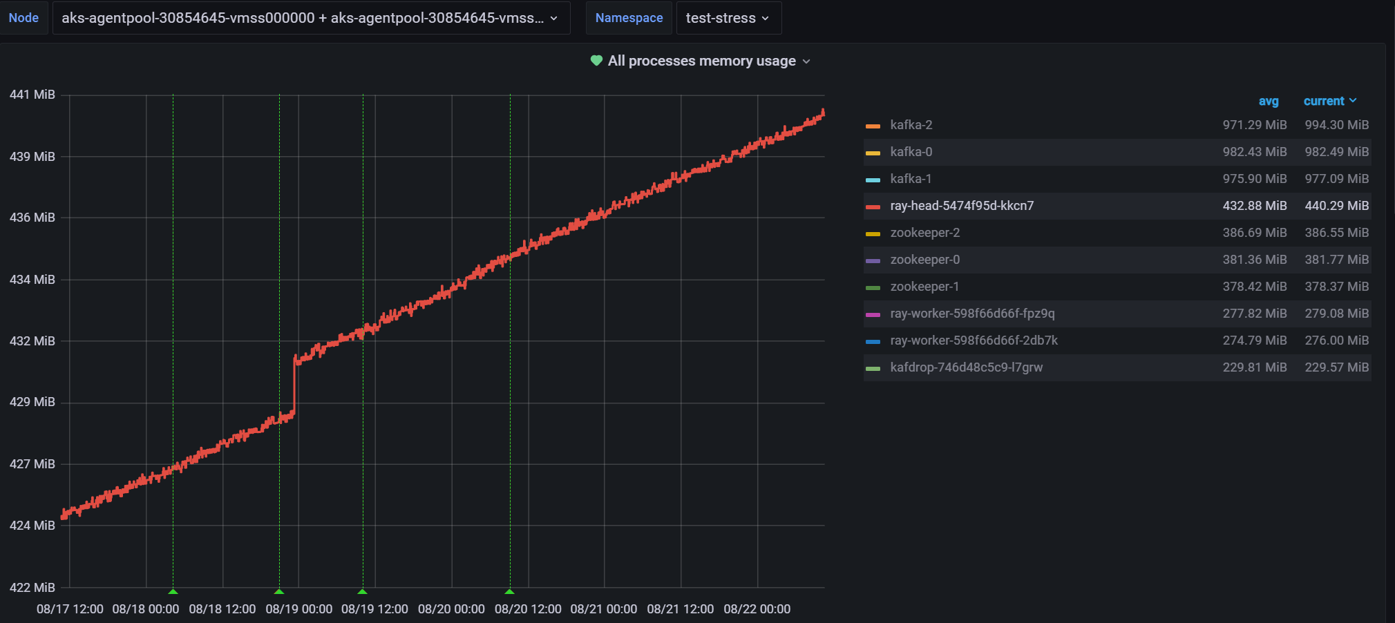Click the green heart alert status icon
1395x623 pixels.
(x=596, y=61)
